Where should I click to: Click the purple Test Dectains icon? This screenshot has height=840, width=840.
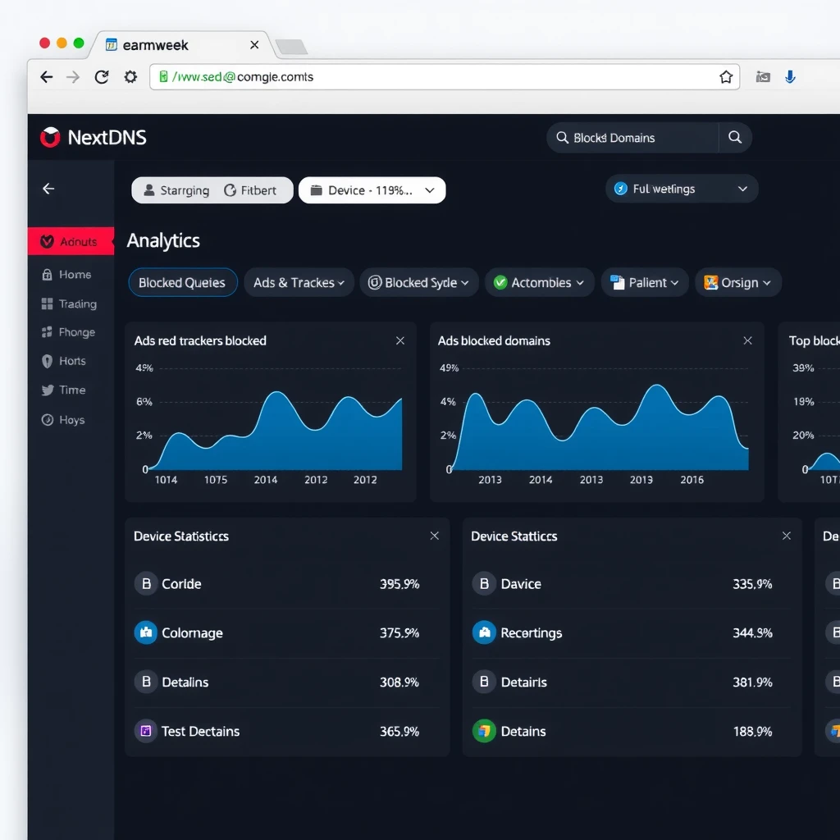(x=146, y=731)
